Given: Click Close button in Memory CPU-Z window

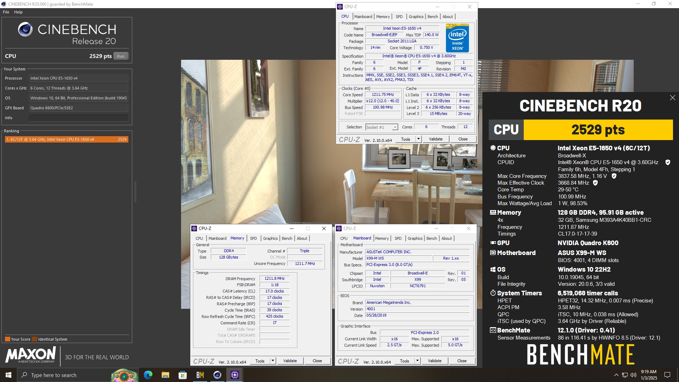Looking at the screenshot, I should point(317,361).
